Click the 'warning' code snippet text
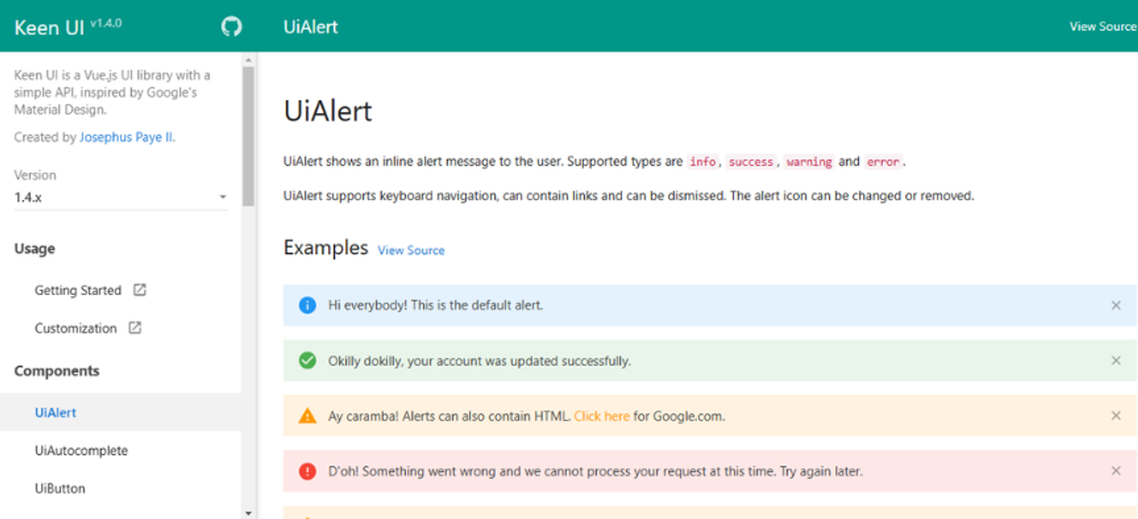The height and width of the screenshot is (519, 1138). point(809,162)
